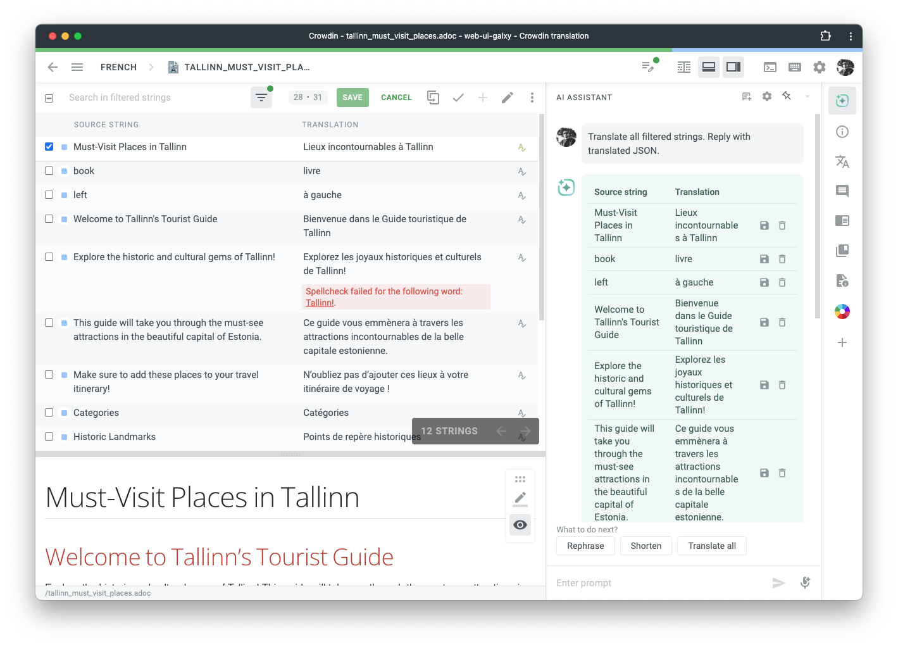Open the user profile avatar
898x647 pixels.
845,67
